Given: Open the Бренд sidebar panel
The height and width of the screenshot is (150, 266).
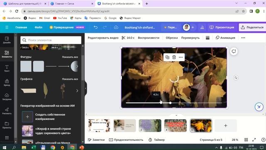Looking at the screenshot, I should point(7,82).
